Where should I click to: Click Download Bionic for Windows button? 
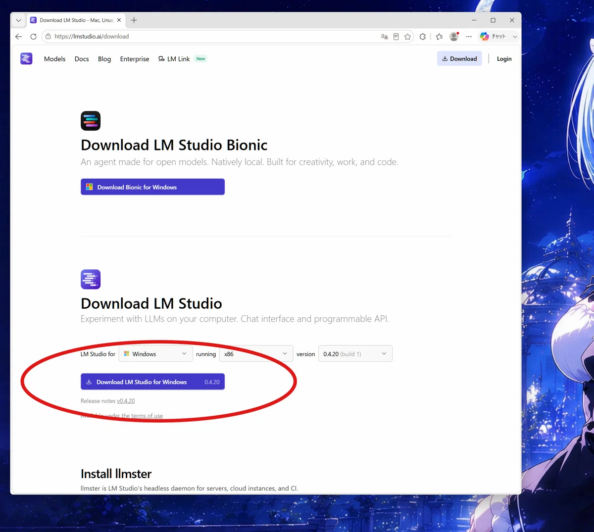[x=152, y=187]
